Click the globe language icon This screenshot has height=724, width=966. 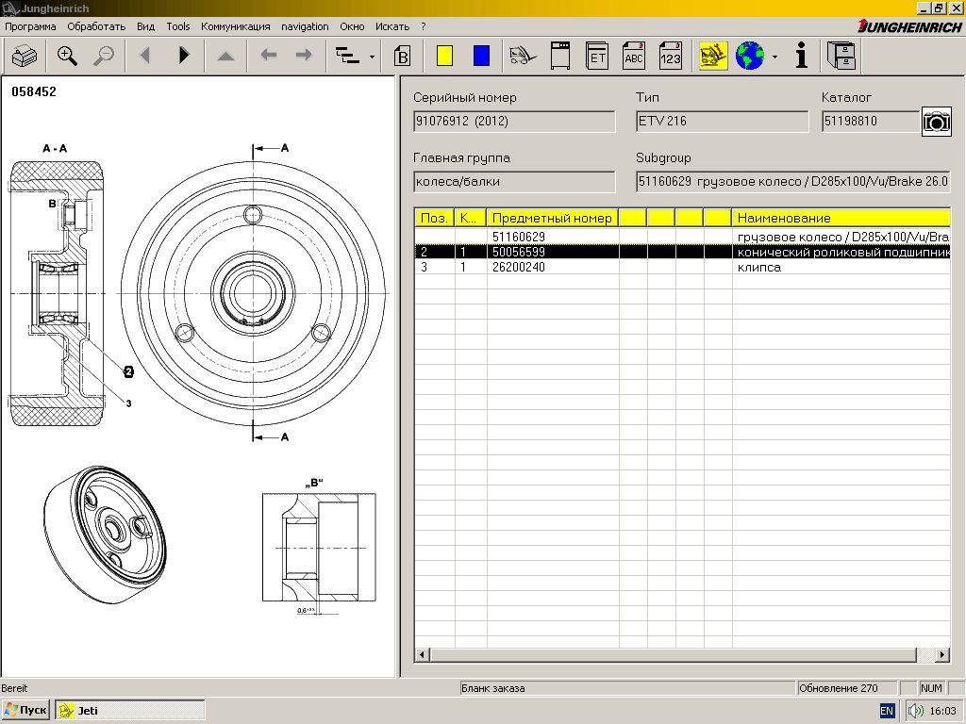pos(750,56)
